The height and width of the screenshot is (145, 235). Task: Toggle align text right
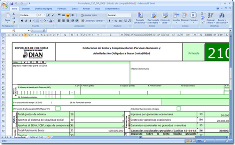pyautogui.click(x=68, y=20)
